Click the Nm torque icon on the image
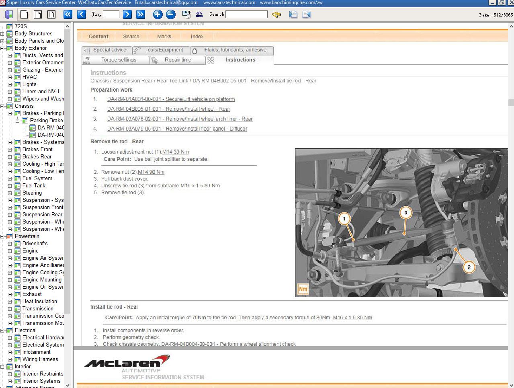 coord(303,289)
